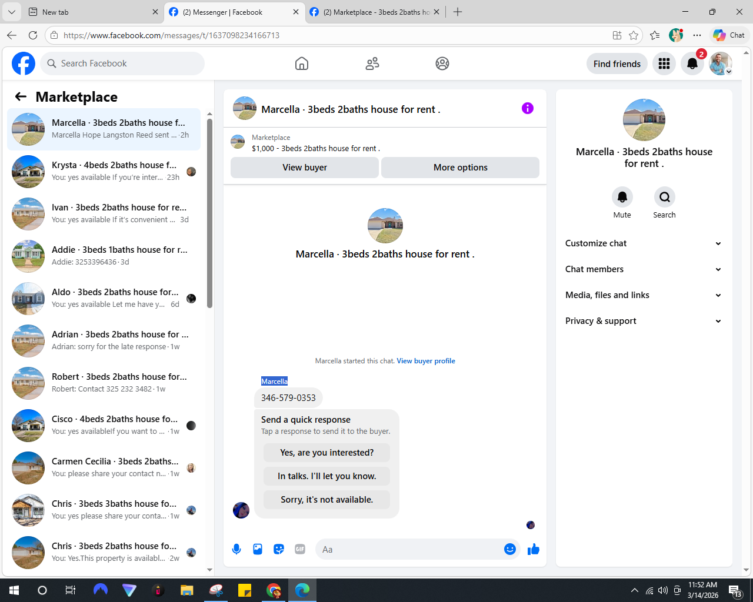Open More options for this listing
This screenshot has width=753, height=602.
pyautogui.click(x=461, y=168)
